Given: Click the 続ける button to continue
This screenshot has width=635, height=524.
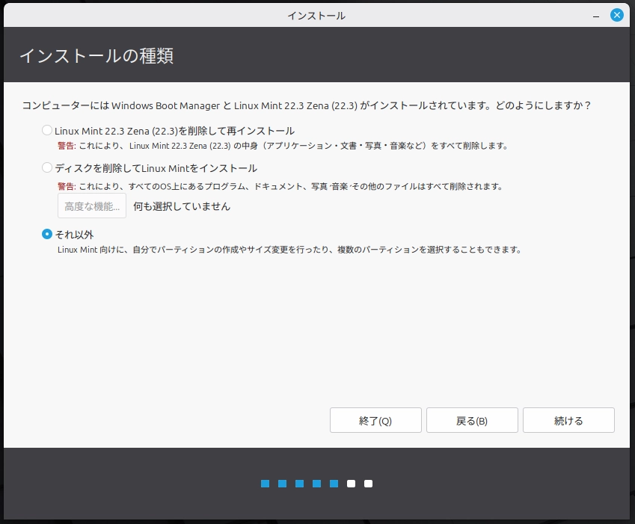Looking at the screenshot, I should (568, 419).
